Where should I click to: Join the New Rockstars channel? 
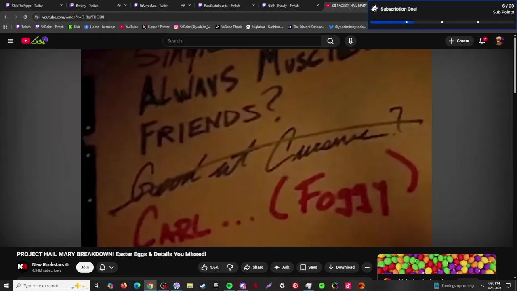(x=85, y=267)
